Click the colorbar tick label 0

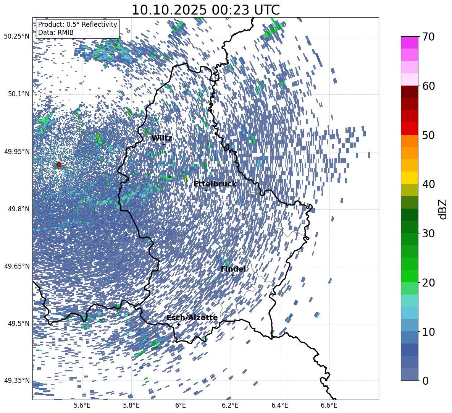pos(425,381)
